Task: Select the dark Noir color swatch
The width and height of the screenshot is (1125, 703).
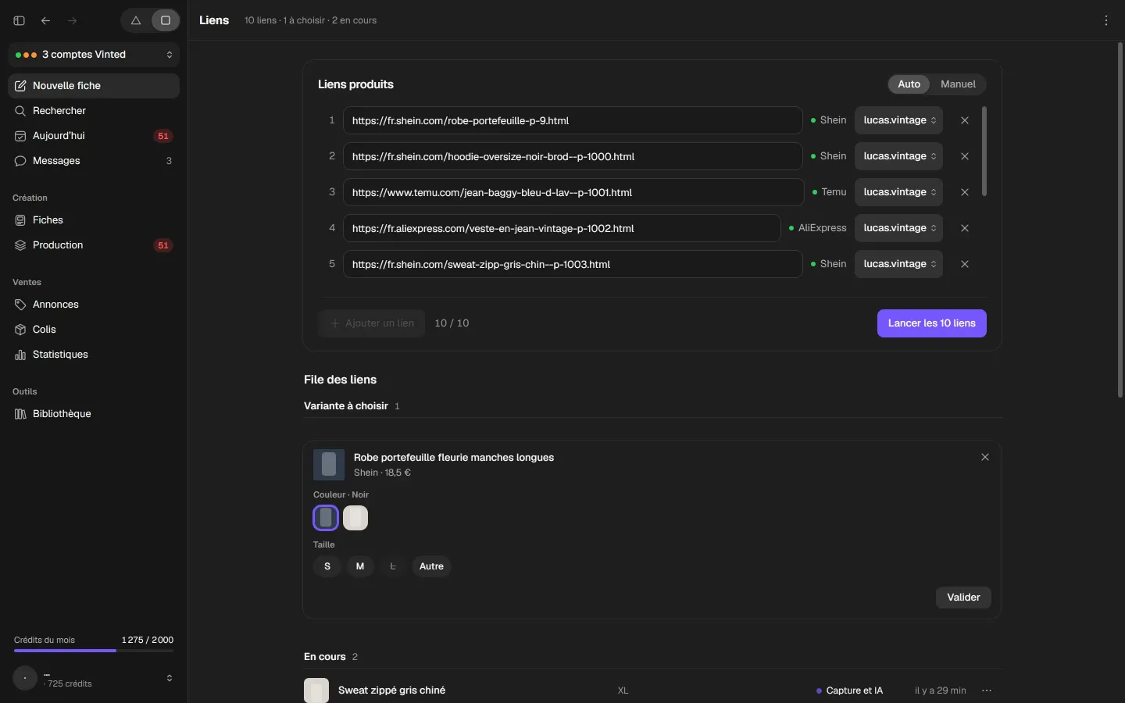Action: coord(326,518)
